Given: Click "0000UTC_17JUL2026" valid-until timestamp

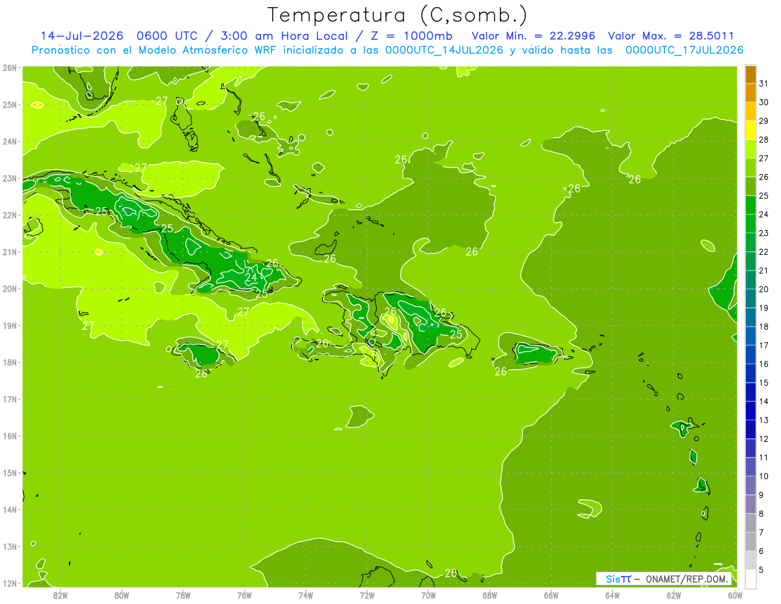Looking at the screenshot, I should click(x=684, y=50).
